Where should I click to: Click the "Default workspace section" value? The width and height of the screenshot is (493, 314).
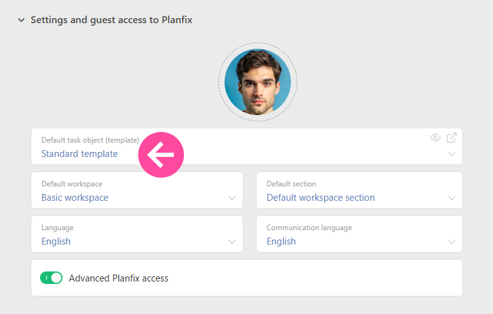[x=320, y=198]
